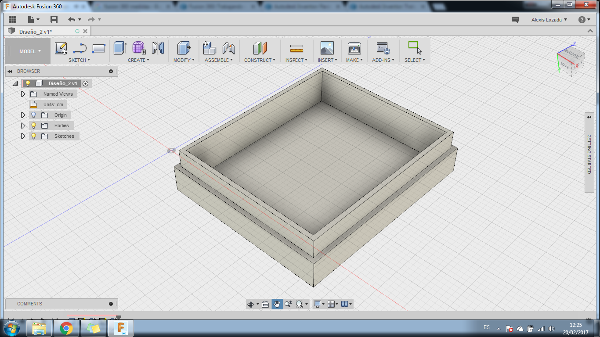
Task: Click the Zoom Window fit tool
Action: pyautogui.click(x=300, y=304)
